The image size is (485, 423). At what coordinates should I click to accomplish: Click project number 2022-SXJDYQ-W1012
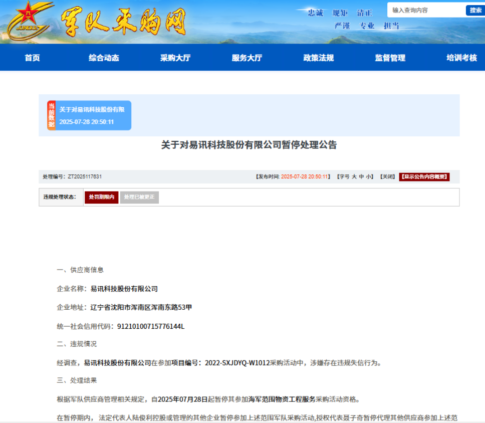click(237, 363)
